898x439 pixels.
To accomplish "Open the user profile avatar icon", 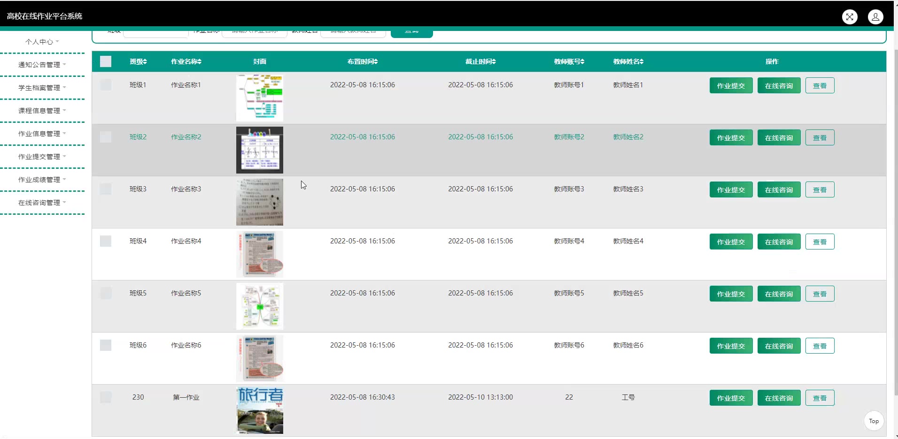I will click(x=875, y=17).
